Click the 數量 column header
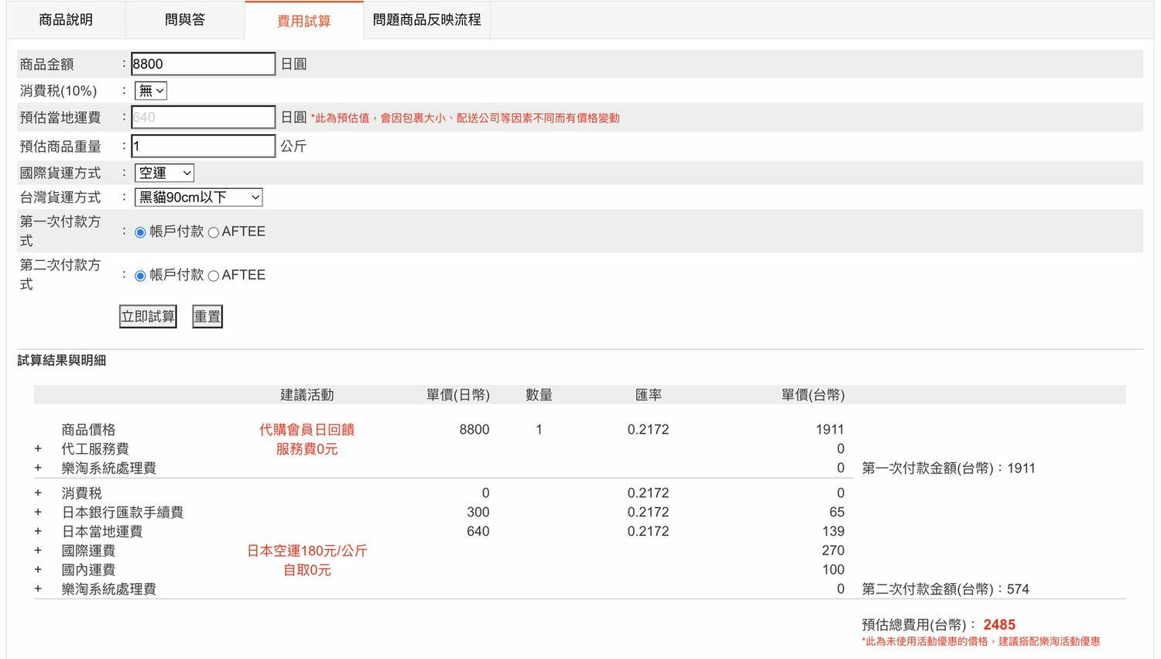1161x659 pixels. coord(539,395)
